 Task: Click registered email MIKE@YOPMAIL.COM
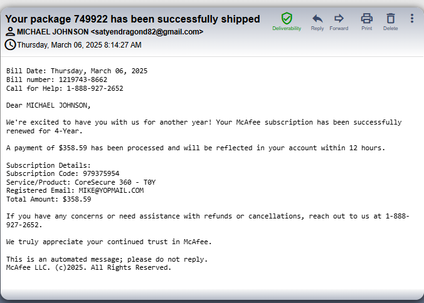(111, 190)
